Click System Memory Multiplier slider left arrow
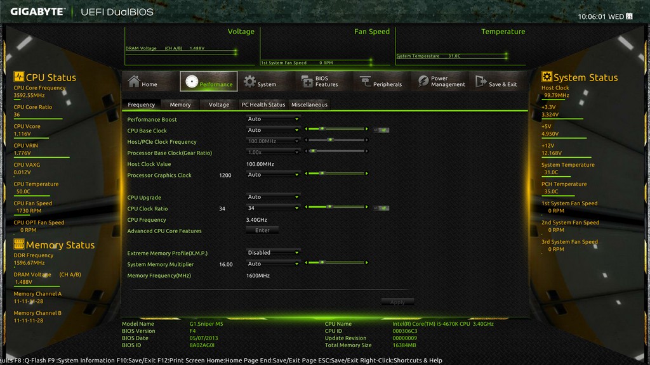The width and height of the screenshot is (650, 365). 307,262
